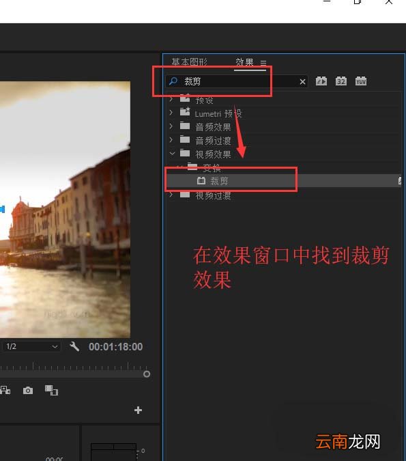Image resolution: width=406 pixels, height=461 pixels.
Task: Click the search field containing 裁剪
Action: click(237, 81)
